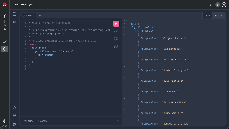Click the "/persons" key string in query
The image size is (229, 129).
[x=67, y=51]
